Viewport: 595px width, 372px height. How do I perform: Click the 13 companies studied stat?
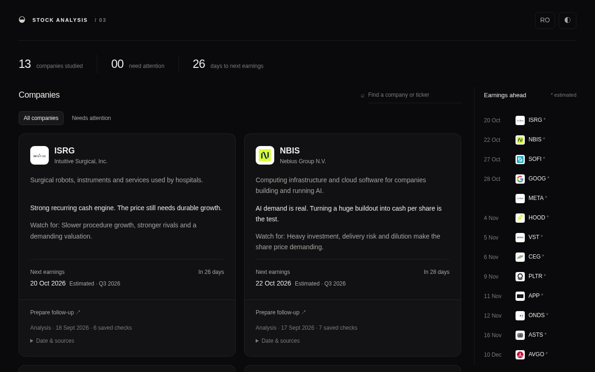click(51, 64)
